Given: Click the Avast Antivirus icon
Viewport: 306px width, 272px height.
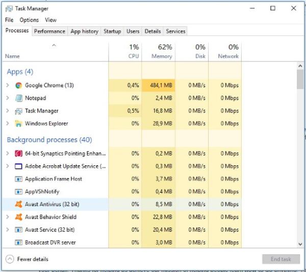Looking at the screenshot, I should [19, 204].
